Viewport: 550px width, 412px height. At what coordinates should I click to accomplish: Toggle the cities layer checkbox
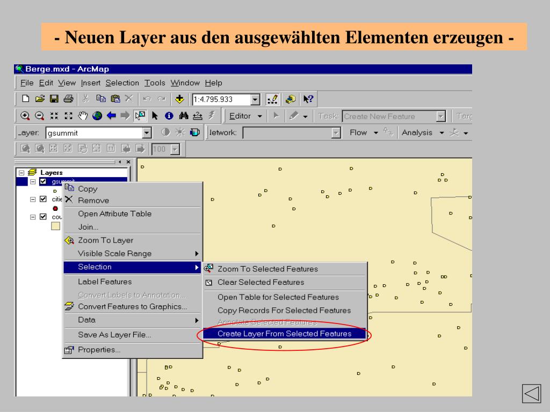pyautogui.click(x=43, y=199)
